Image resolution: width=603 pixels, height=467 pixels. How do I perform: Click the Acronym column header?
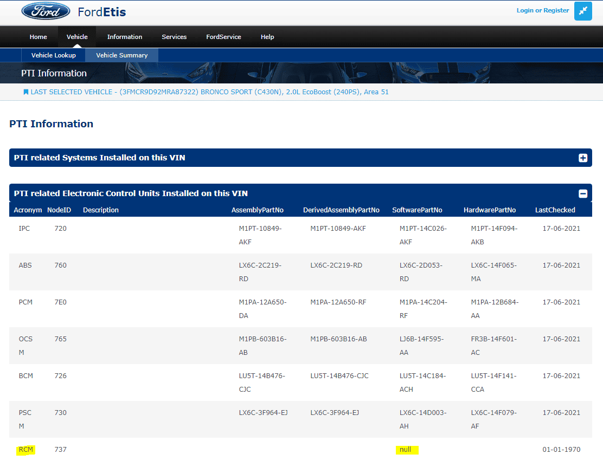[x=28, y=210]
